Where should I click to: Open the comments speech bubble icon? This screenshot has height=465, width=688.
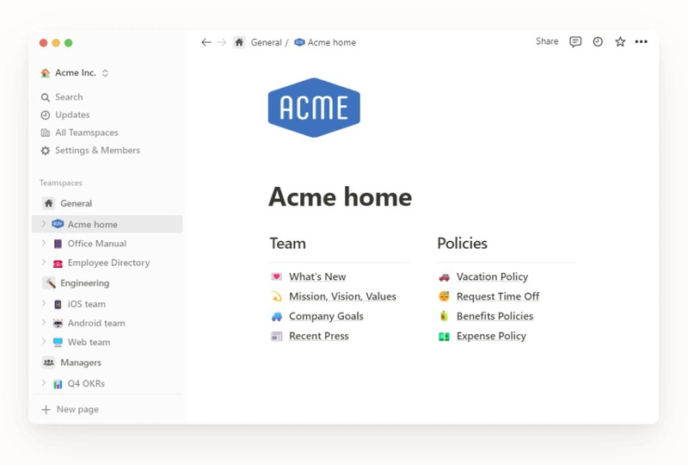[x=575, y=41]
